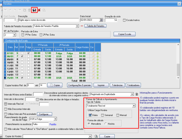Toggle the Intervalo Flexível checkbox

[x=6, y=104]
